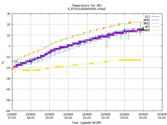The width and height of the screenshot is (167, 125).
Task: Click the x-axis label 210828 23:00
Action: point(124,116)
